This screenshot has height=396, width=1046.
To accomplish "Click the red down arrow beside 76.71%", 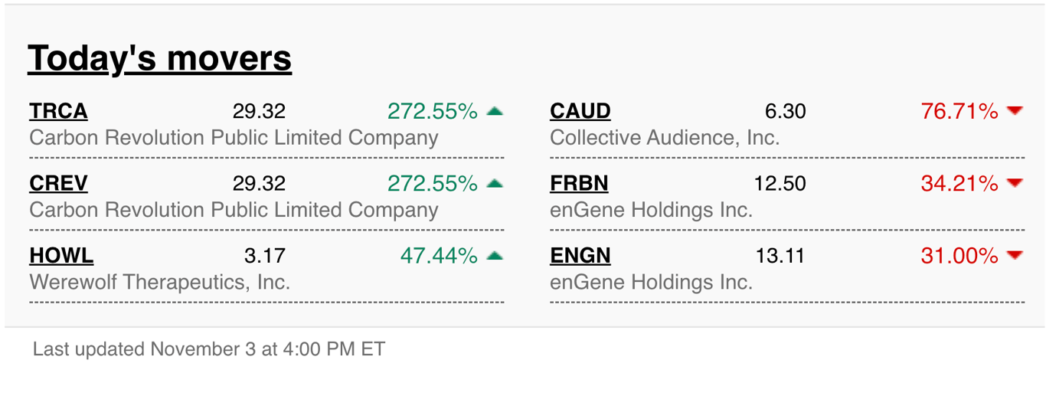I will (1015, 111).
